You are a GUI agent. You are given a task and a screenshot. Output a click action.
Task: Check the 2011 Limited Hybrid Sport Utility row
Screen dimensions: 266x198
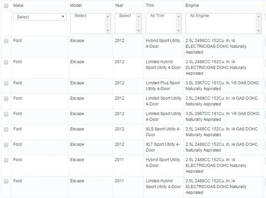[x=6, y=181]
